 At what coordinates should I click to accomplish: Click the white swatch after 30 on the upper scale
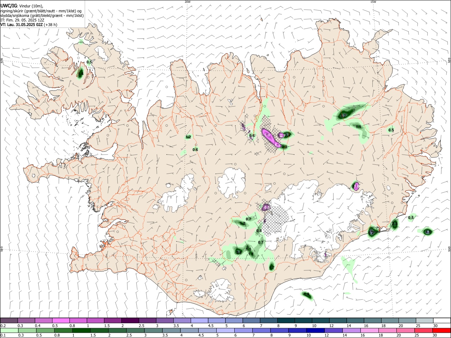point(442,320)
